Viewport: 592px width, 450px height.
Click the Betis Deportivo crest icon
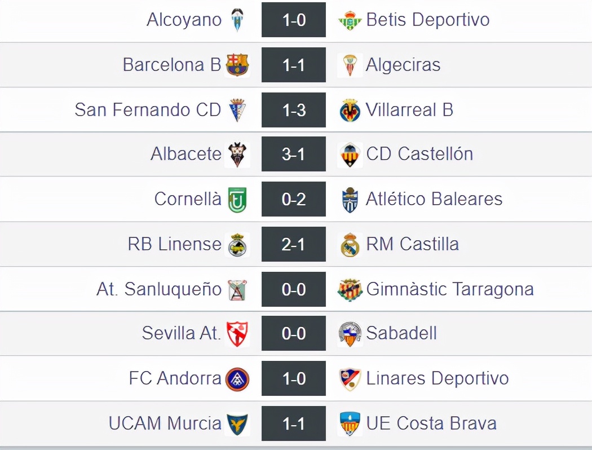click(350, 20)
